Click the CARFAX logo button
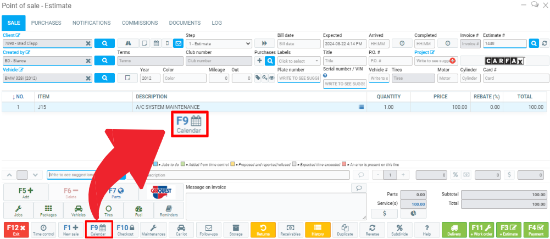 pyautogui.click(x=504, y=61)
